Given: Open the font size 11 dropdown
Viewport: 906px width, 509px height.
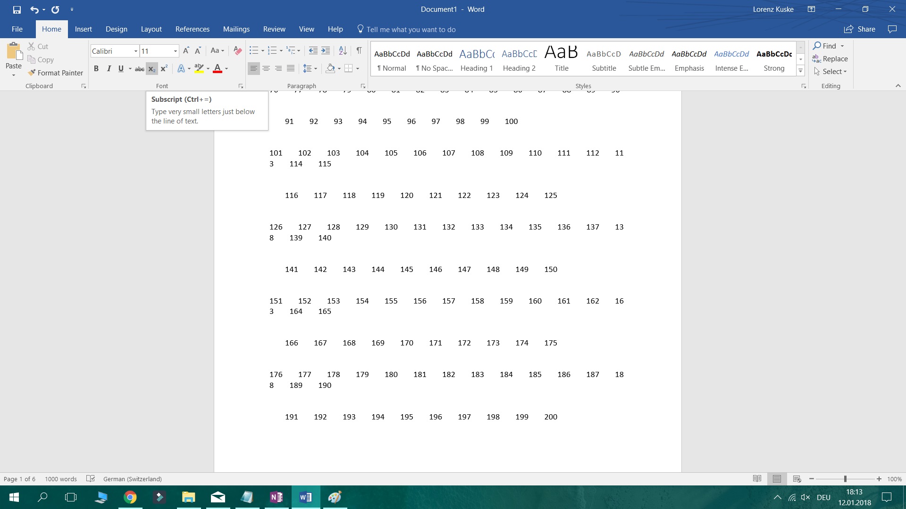Looking at the screenshot, I should click(x=175, y=51).
